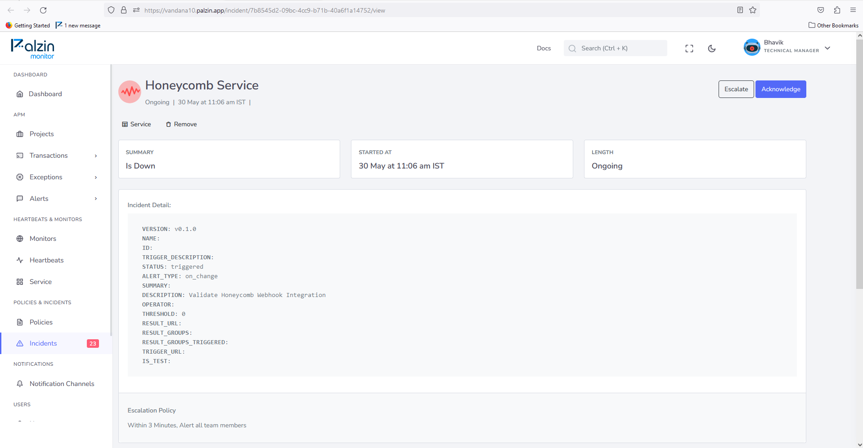The width and height of the screenshot is (863, 448).
Task: Open Firefox Reader View icon
Action: click(x=740, y=10)
